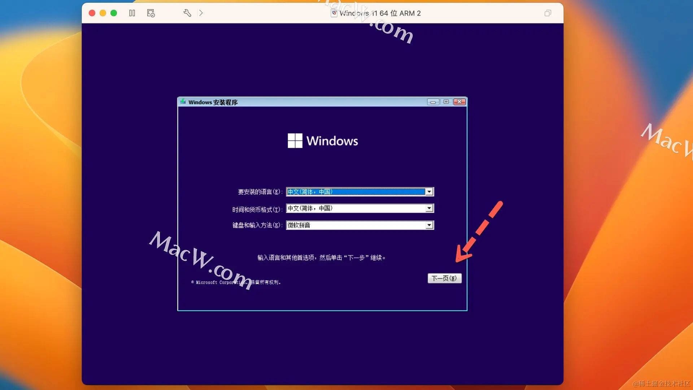Maximize the Windows 安装程序 dialog
Image resolution: width=693 pixels, height=390 pixels.
446,102
